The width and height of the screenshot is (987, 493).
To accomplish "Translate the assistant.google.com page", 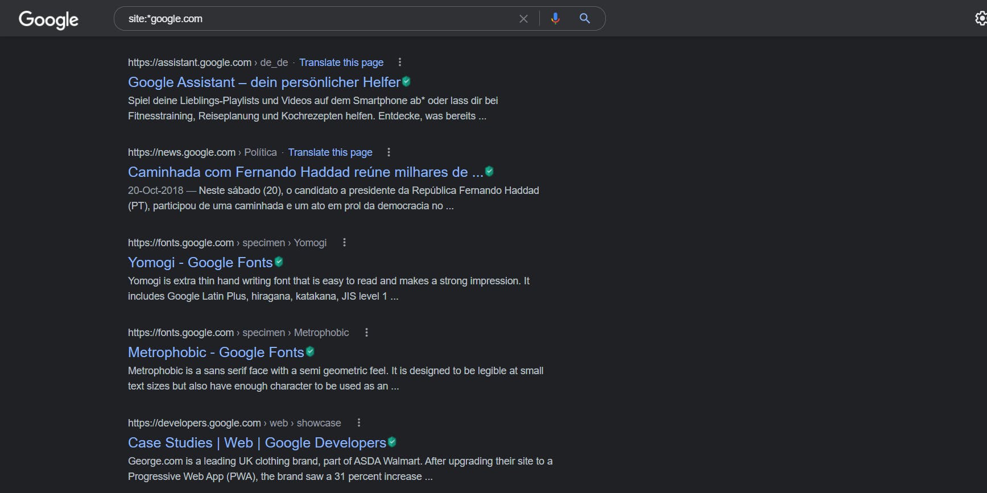I will (x=341, y=63).
